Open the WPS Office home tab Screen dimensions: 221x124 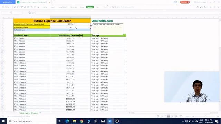pos(8,2)
